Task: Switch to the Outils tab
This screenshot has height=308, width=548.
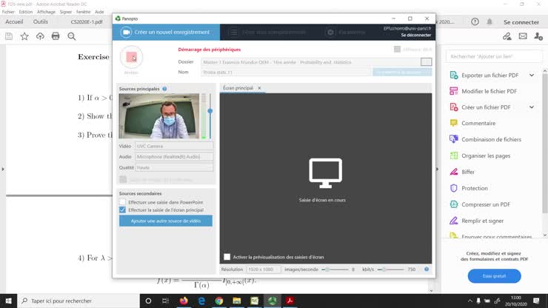Action: 40,22
